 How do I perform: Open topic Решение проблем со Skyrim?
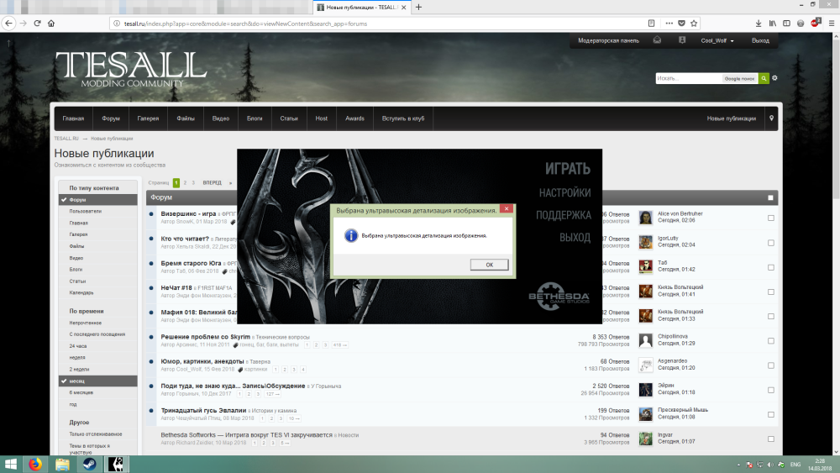pos(205,337)
